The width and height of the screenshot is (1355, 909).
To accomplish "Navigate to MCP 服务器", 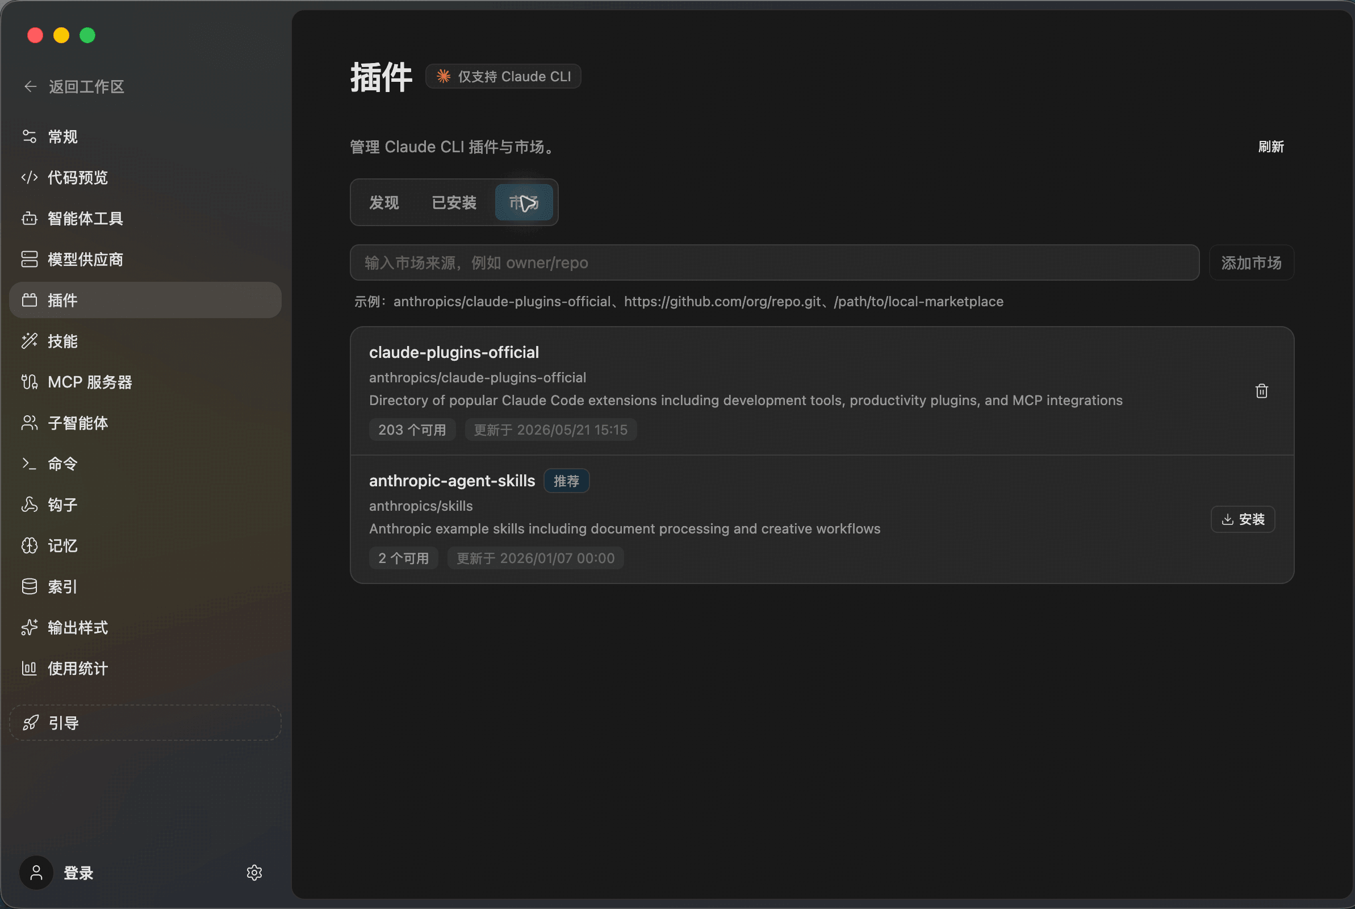I will [145, 382].
